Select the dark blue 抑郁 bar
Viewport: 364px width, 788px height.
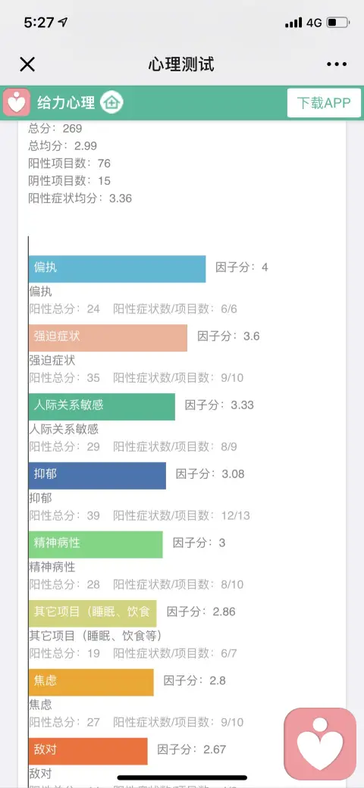(98, 475)
